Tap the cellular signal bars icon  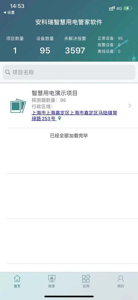[112, 8]
